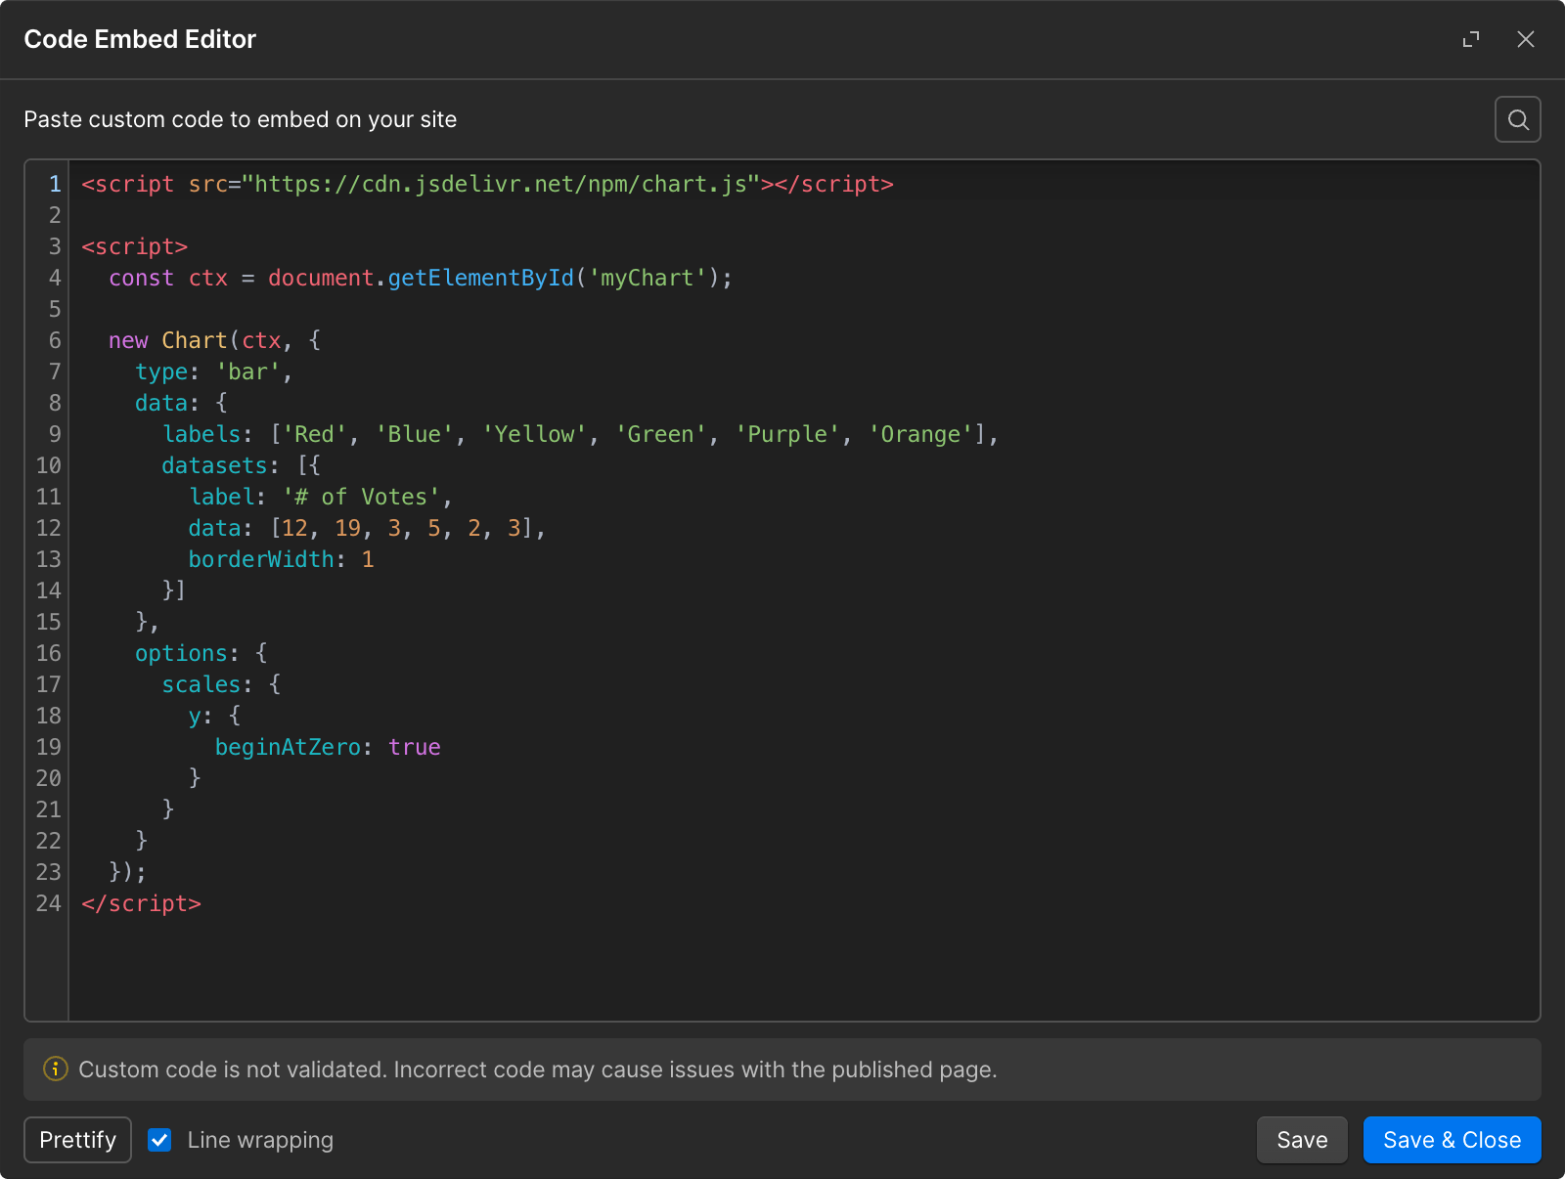This screenshot has height=1179, width=1565.
Task: Click the borderWidth value 1
Action: [368, 559]
